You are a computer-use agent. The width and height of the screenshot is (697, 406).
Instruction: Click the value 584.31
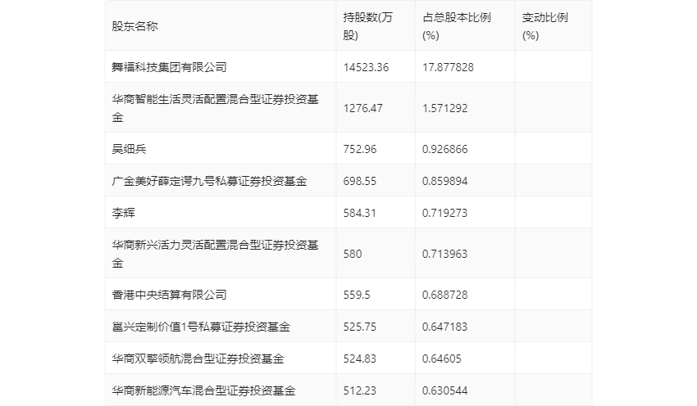pyautogui.click(x=360, y=213)
